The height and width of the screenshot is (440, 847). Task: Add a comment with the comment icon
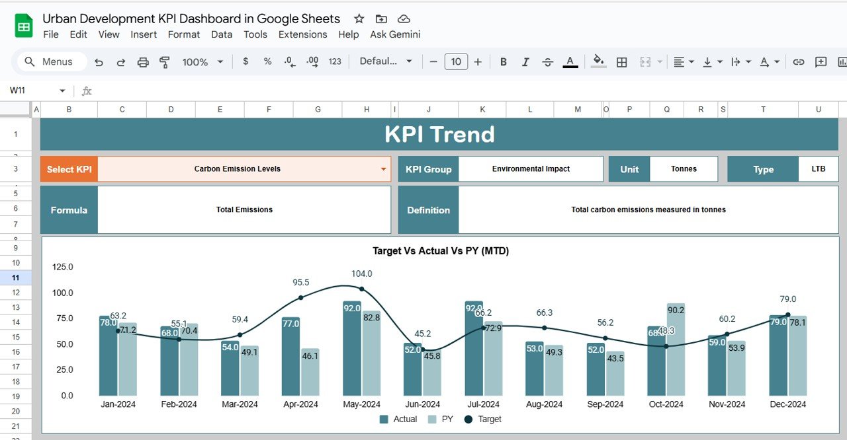click(x=821, y=61)
